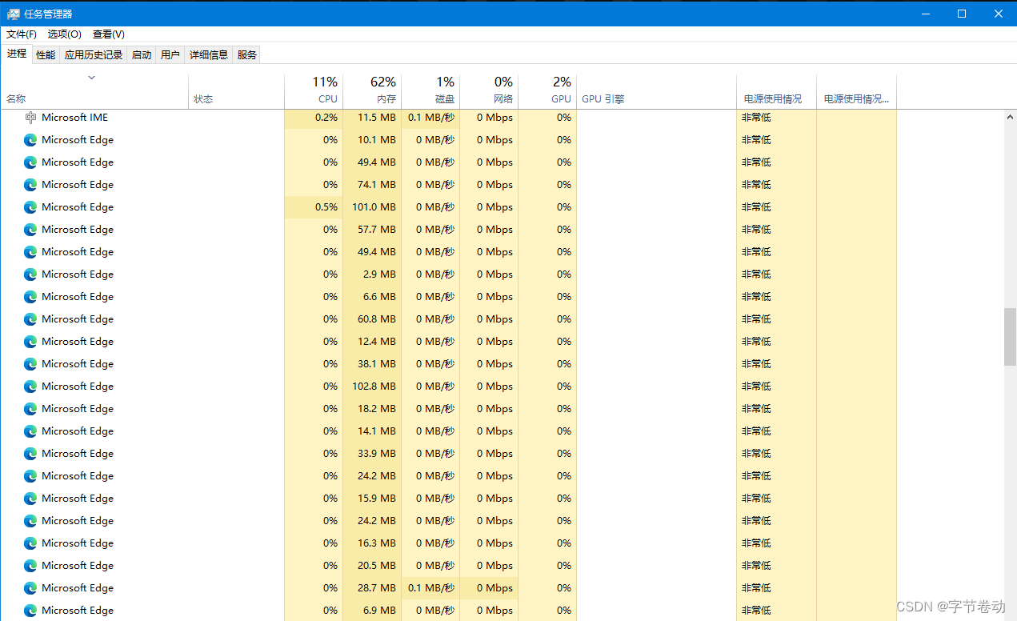Click Microsoft Edge name in 38.1 MB row
Screen dimensions: 1017x621
pyautogui.click(x=78, y=364)
